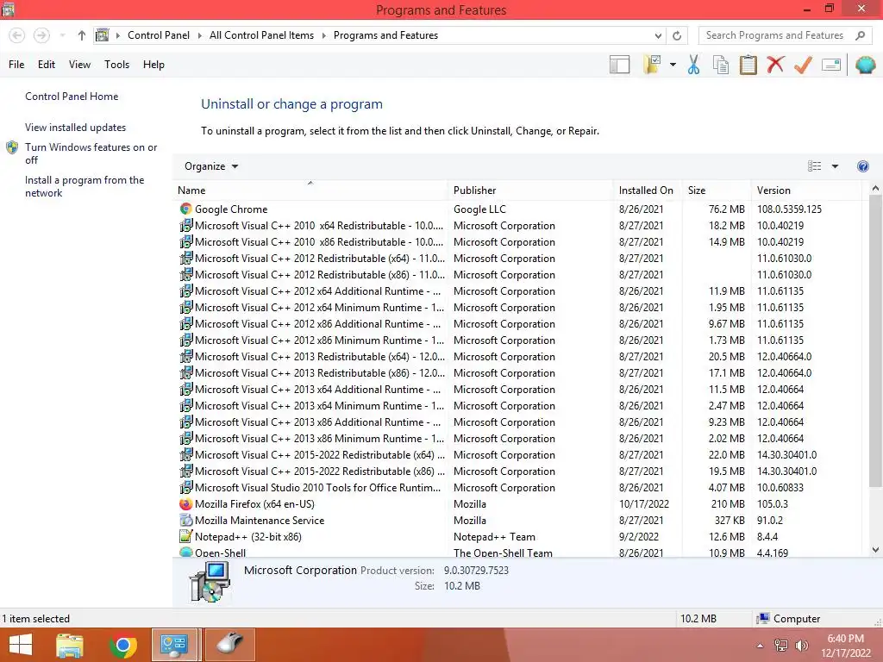Click the Refresh button in address bar
Viewport: 883px width, 662px height.
coord(677,35)
